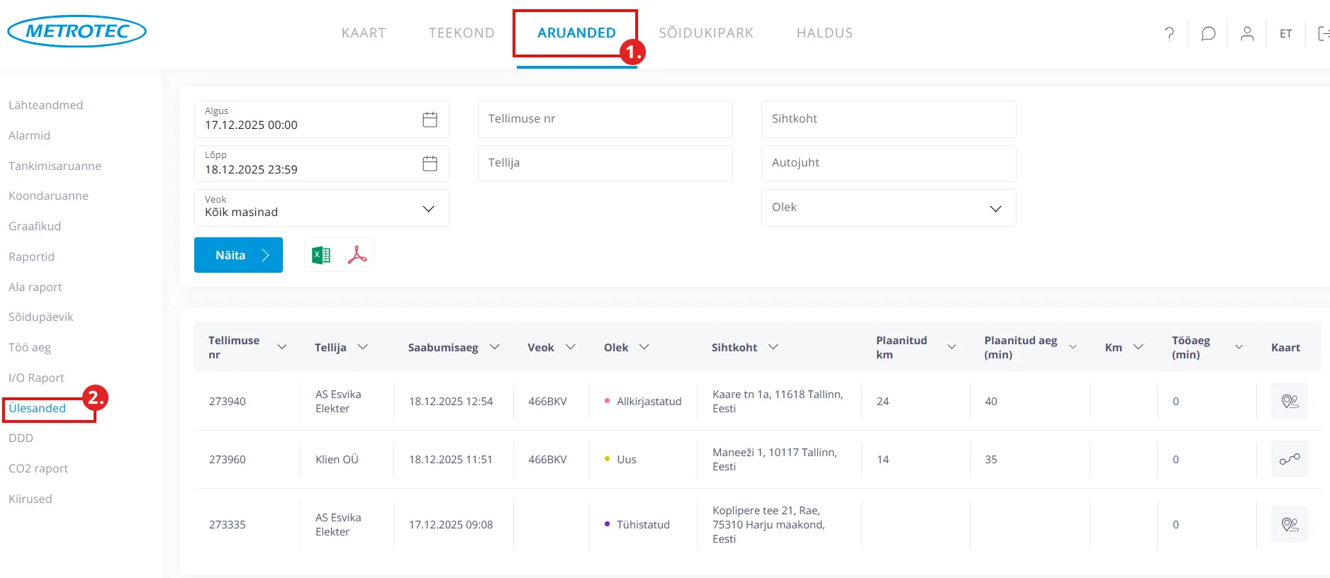Show order 273940 on the map

point(1289,402)
